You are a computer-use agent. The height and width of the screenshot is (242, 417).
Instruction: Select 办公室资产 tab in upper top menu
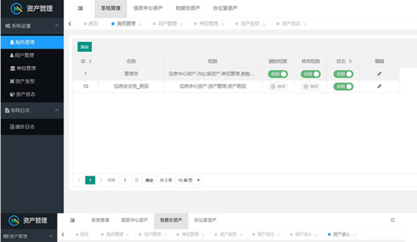(225, 8)
